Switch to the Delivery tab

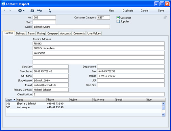[x=20, y=33]
